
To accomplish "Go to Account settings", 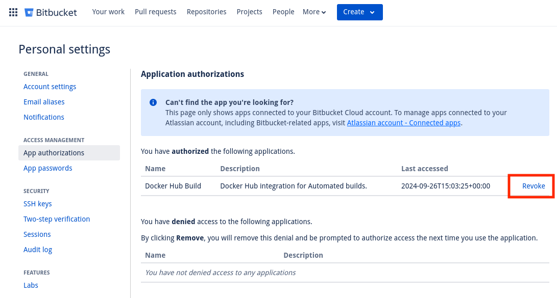I will [50, 86].
